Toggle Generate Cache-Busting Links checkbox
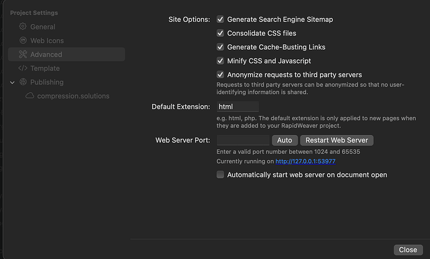 tap(221, 47)
